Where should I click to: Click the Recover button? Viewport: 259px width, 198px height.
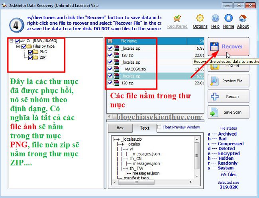[228, 47]
